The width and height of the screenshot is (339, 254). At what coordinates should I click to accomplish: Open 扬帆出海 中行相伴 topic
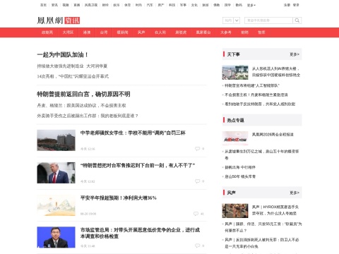point(240,167)
